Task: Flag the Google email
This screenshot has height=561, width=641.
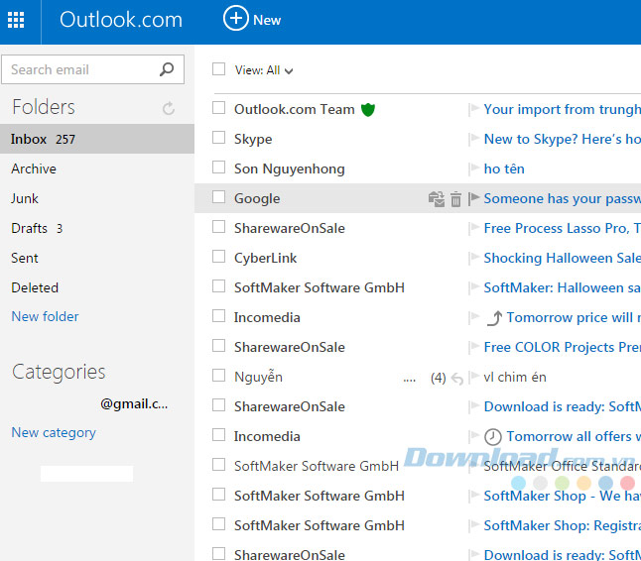Action: (x=473, y=199)
